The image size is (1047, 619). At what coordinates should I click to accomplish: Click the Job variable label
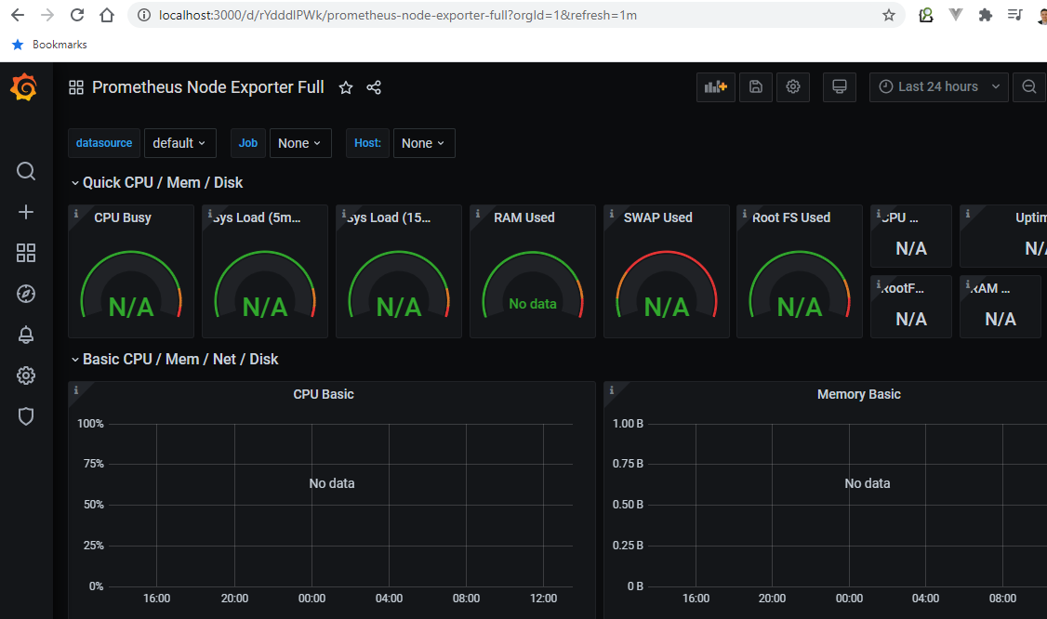point(247,143)
